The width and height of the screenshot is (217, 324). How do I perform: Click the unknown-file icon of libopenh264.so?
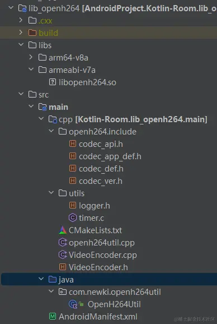[x=53, y=82]
